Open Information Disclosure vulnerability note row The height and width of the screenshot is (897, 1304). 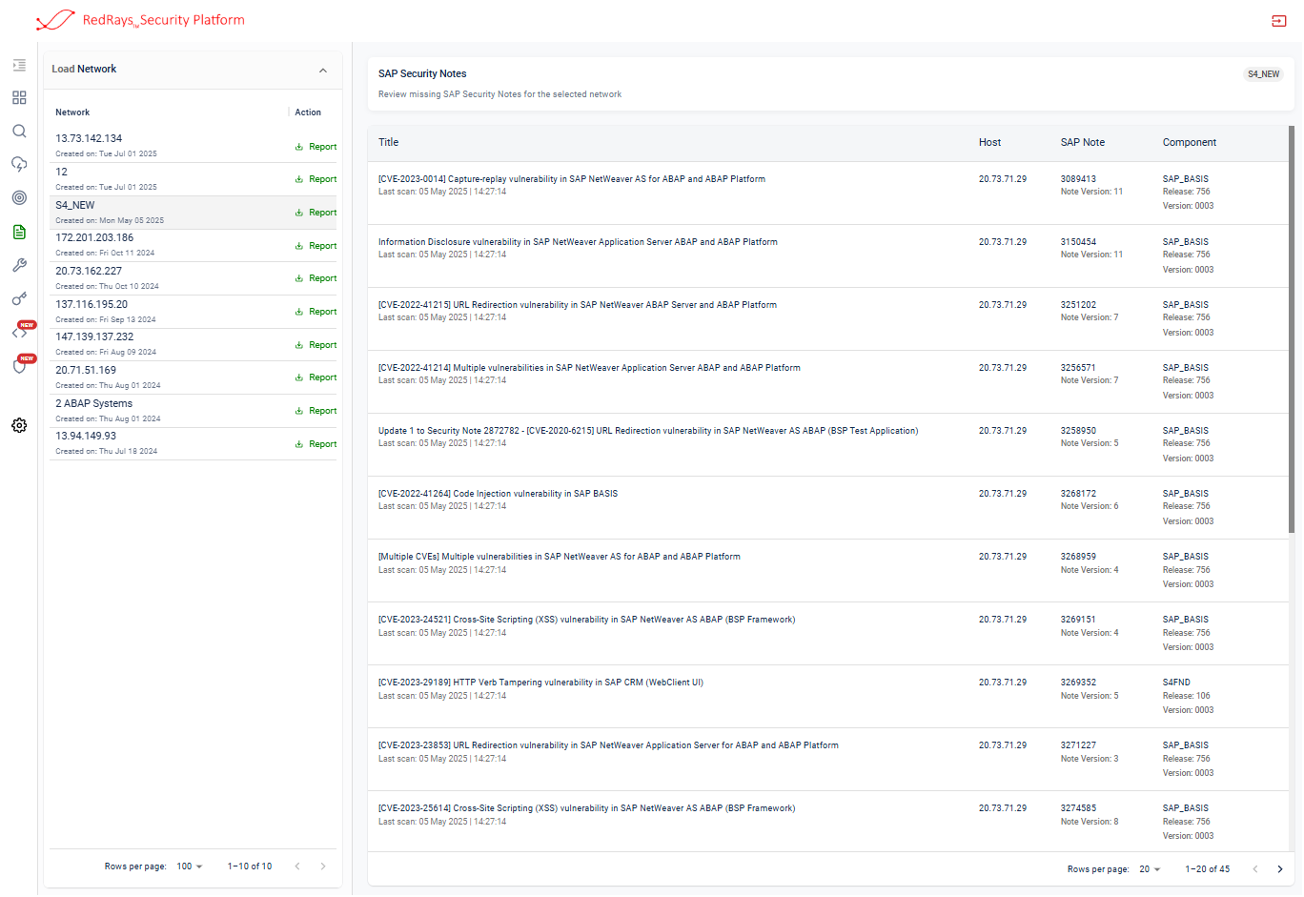(x=827, y=255)
